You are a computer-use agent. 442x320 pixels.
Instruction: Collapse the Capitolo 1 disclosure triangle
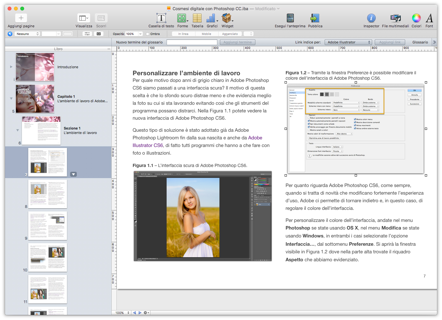pyautogui.click(x=11, y=98)
